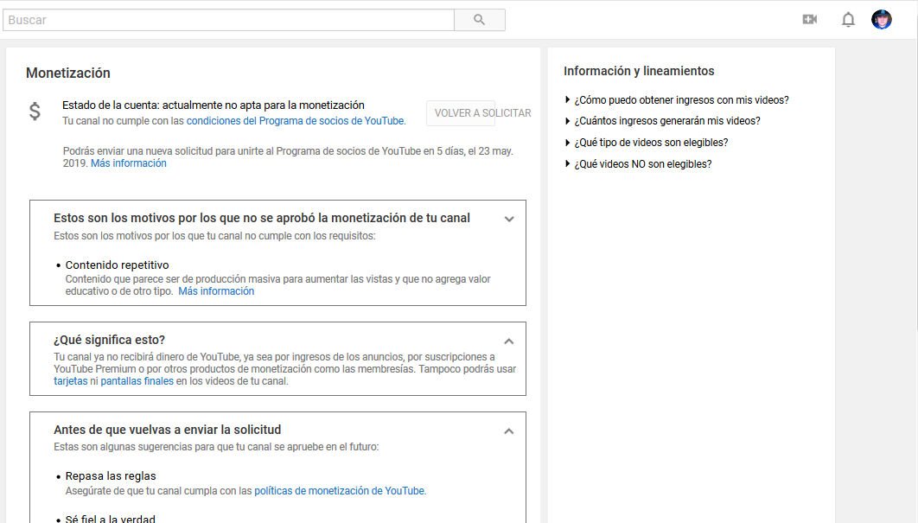Open Más información link under Contenido repetitivo
This screenshot has width=918, height=523.
[x=216, y=291]
